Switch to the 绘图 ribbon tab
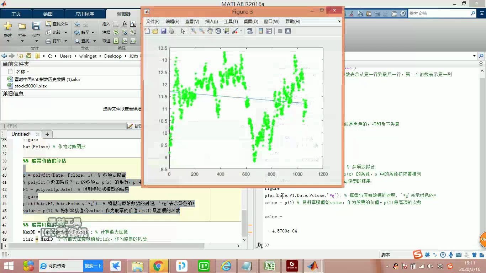 click(x=48, y=14)
